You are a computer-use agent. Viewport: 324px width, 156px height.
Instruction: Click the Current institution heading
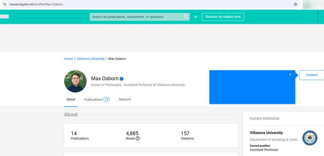click(264, 119)
